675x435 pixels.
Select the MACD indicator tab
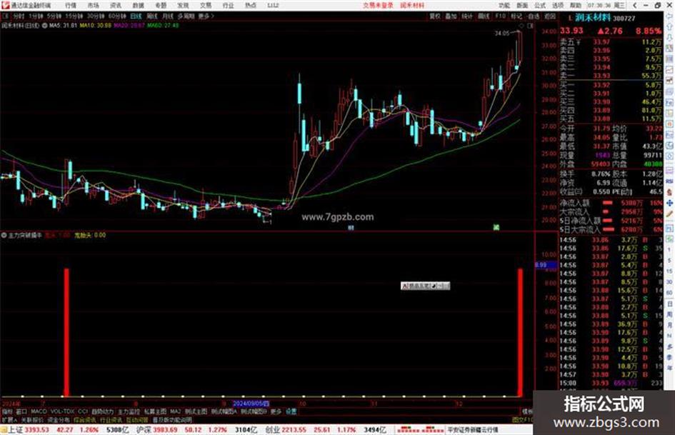coord(39,411)
